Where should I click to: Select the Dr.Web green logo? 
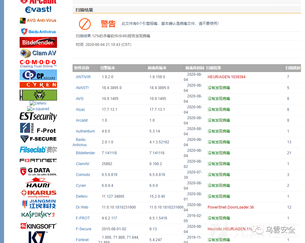tap(38, 95)
